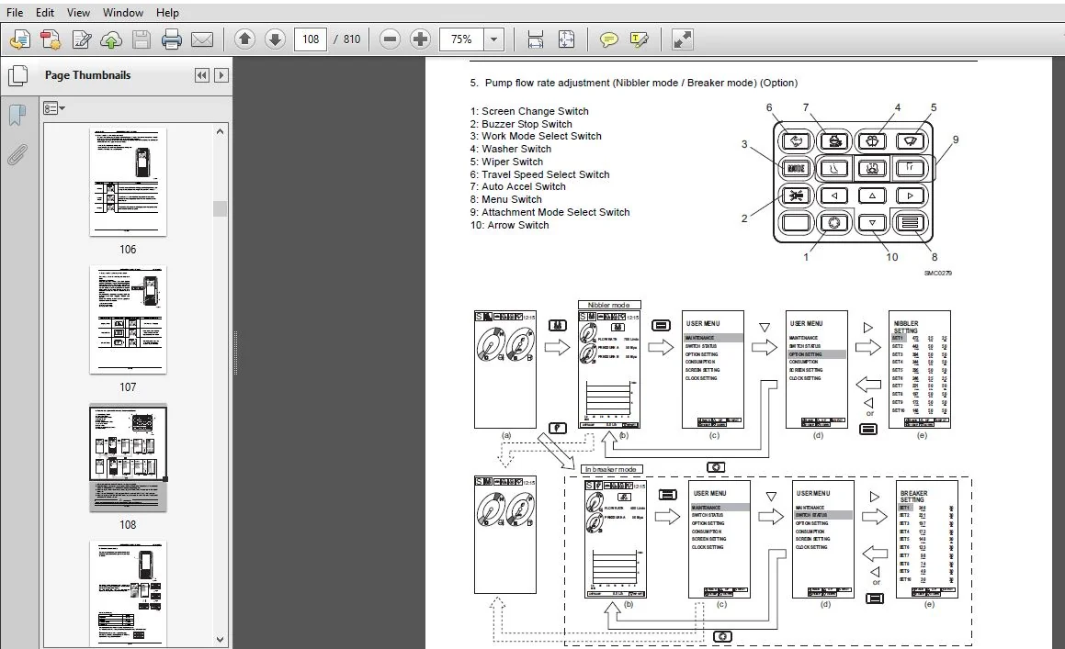
Task: Click the upload to cloud icon
Action: (111, 39)
